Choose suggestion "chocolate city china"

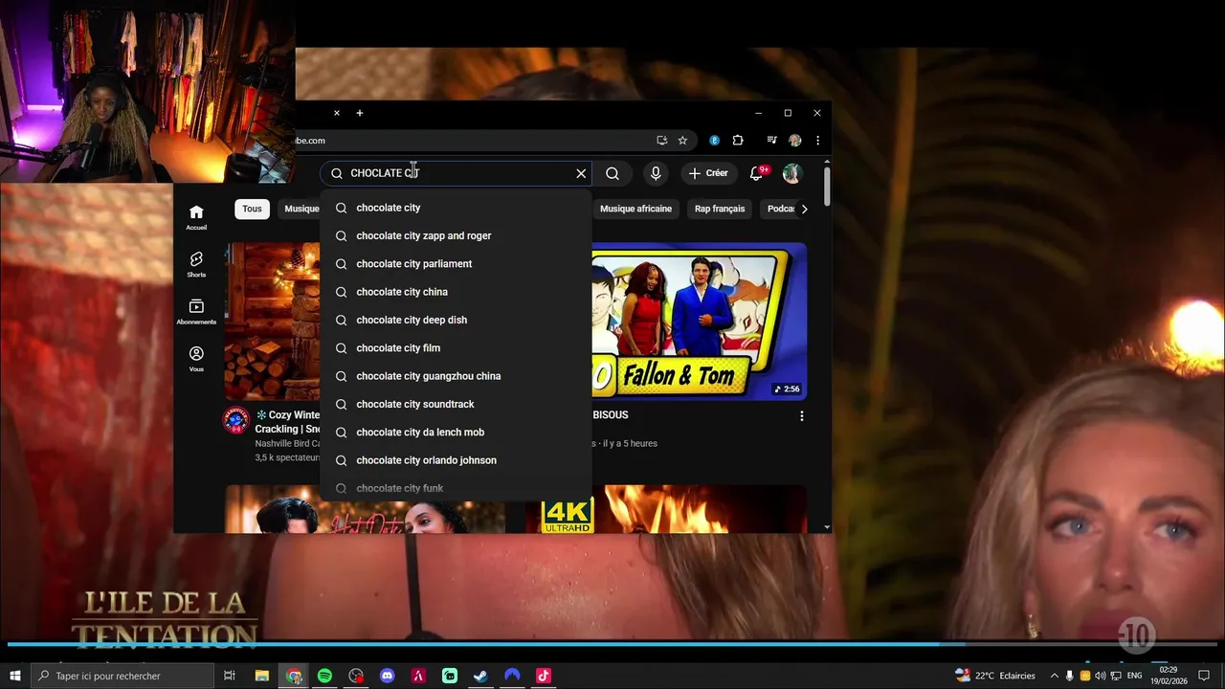pos(456,292)
